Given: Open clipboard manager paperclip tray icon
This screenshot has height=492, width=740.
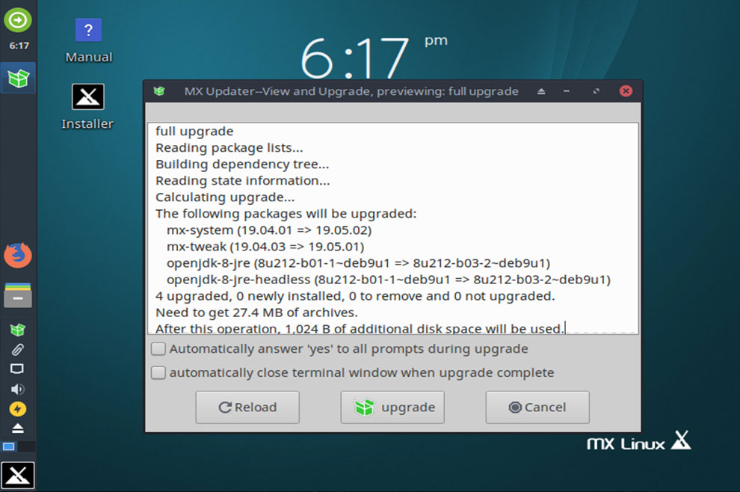Looking at the screenshot, I should click(17, 349).
